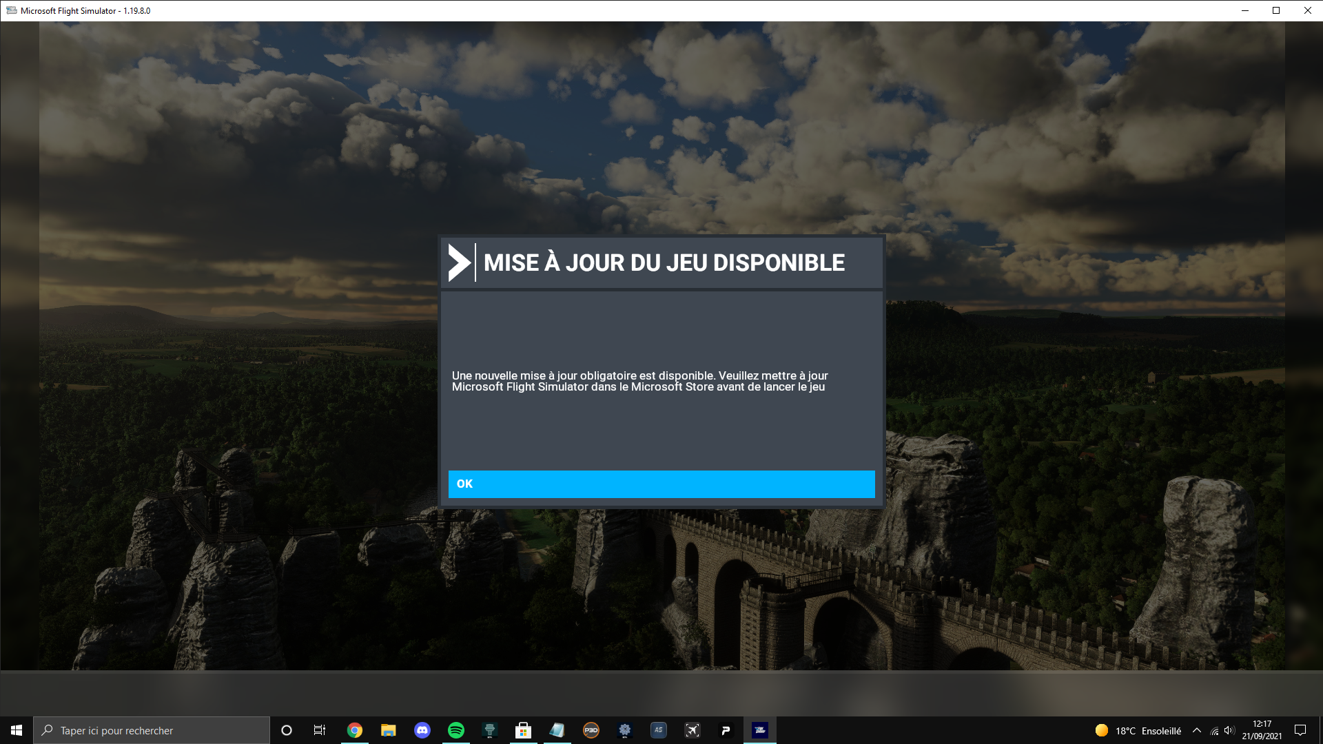The image size is (1323, 744).
Task: Click the Microsoft Flight Simulator taskbar icon
Action: pyautogui.click(x=760, y=730)
